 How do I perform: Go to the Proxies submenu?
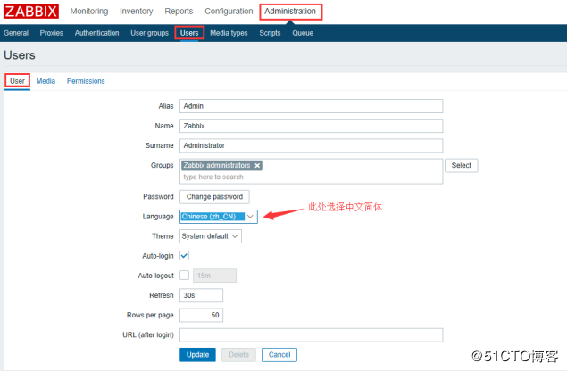[x=52, y=33]
